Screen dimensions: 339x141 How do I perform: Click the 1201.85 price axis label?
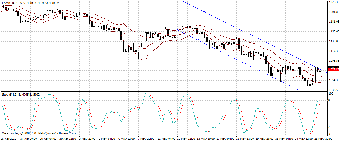tap(333, 12)
